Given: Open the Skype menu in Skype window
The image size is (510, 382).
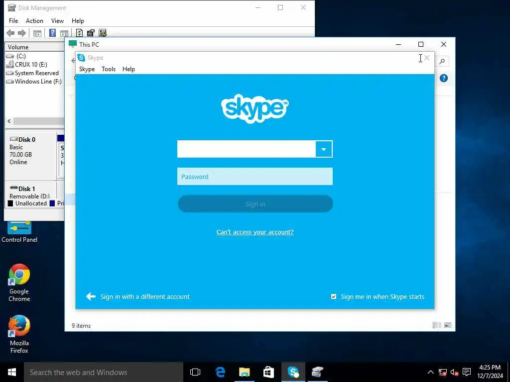Looking at the screenshot, I should [87, 69].
